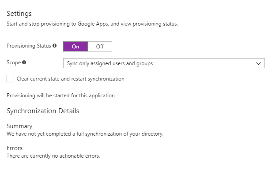This screenshot has width=268, height=173.
Task: Select the 'Provisioning Status' label
Action: [29, 46]
